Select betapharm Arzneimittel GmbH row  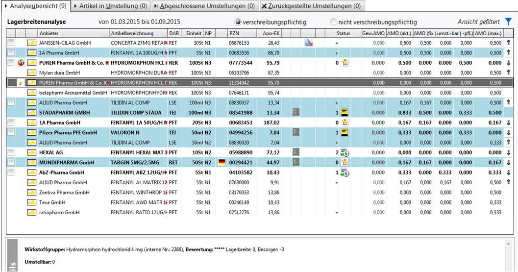coord(260,93)
